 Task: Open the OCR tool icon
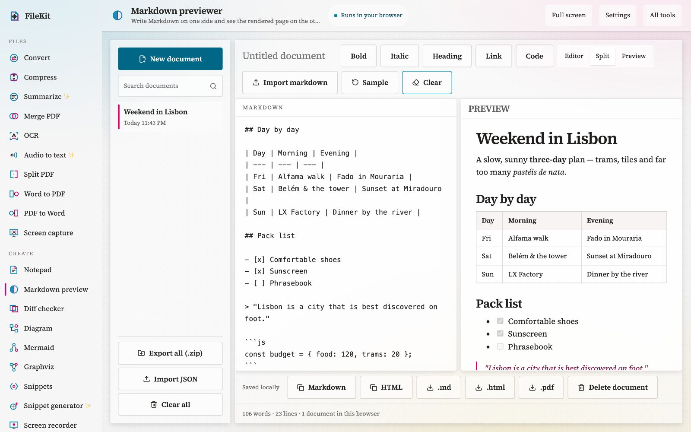[x=14, y=136]
